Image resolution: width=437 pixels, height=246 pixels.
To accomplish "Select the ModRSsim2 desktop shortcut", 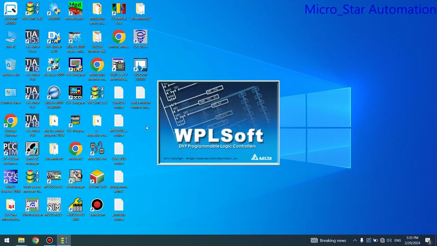I will [75, 11].
